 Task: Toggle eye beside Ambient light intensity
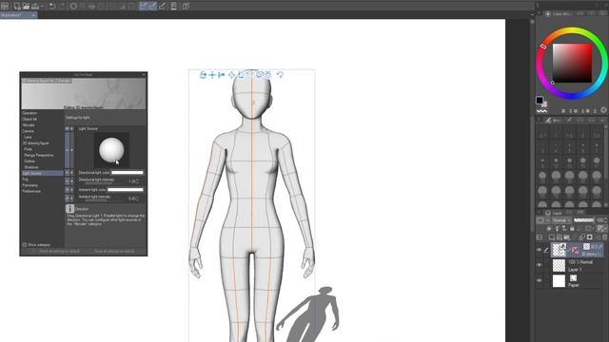coord(67,199)
